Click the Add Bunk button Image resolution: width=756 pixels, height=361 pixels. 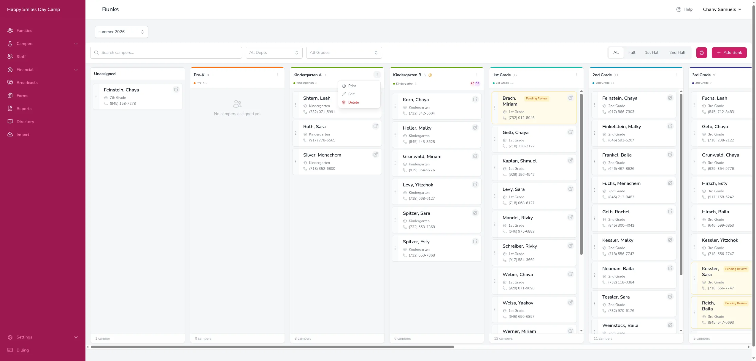point(729,53)
